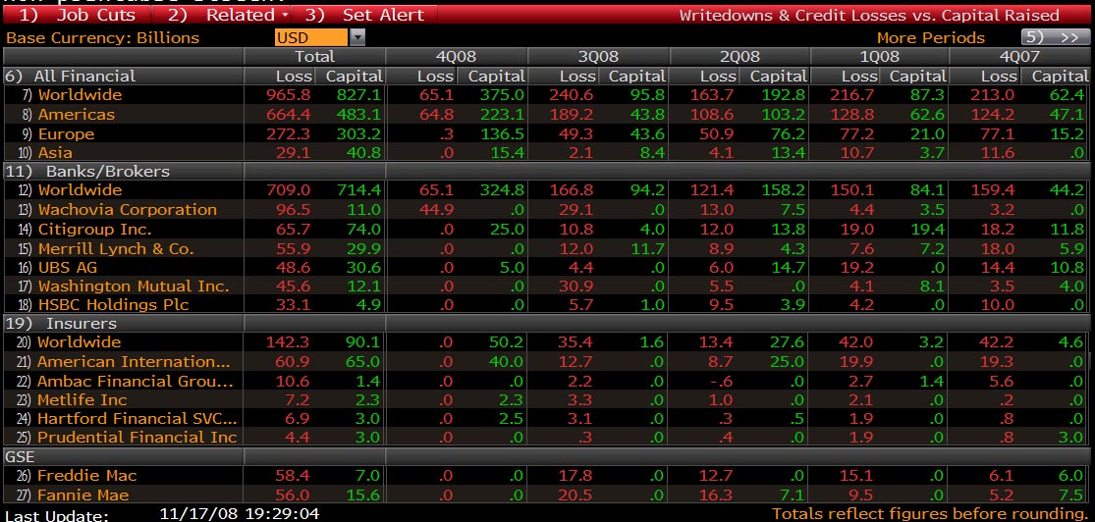This screenshot has height=522, width=1095.
Task: Click the Total column header
Action: pos(314,57)
